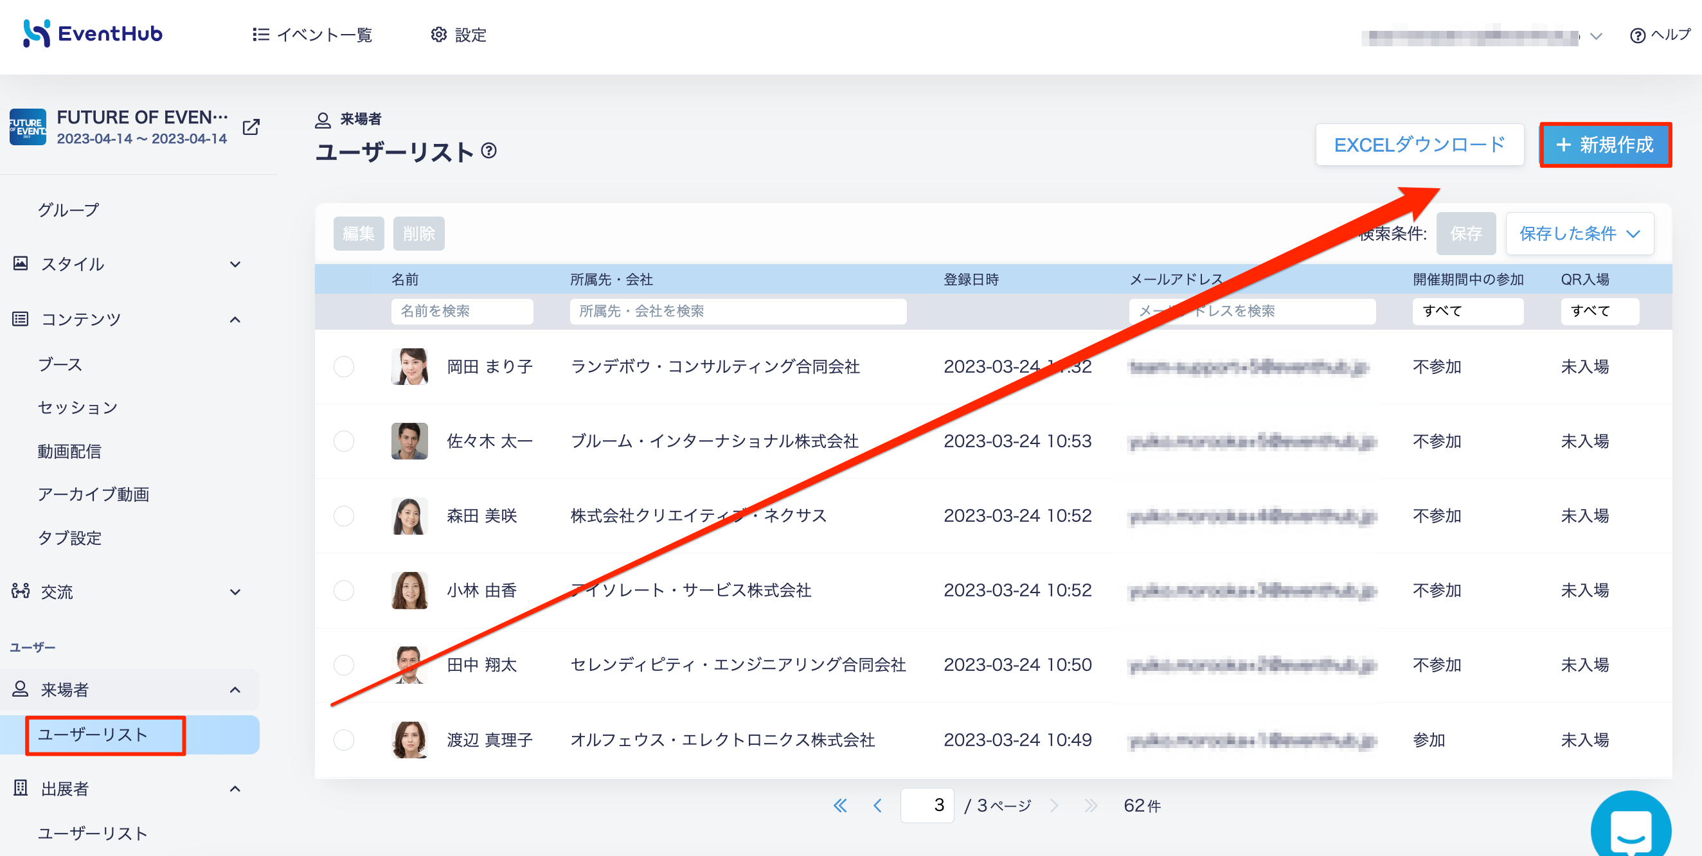Open 設定 in the top navigation
This screenshot has width=1702, height=856.
point(458,35)
